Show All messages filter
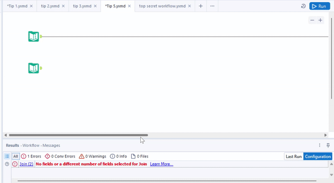334x183 pixels. [15, 156]
